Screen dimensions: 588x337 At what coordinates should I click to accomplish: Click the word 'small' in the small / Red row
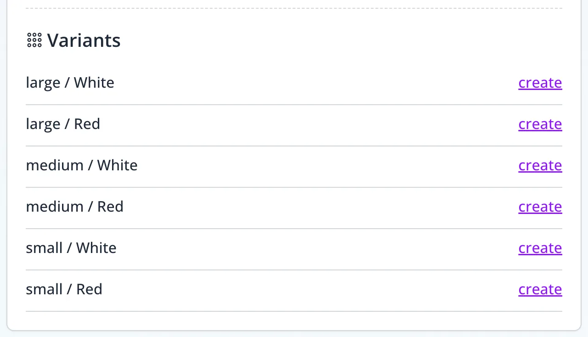[44, 289]
